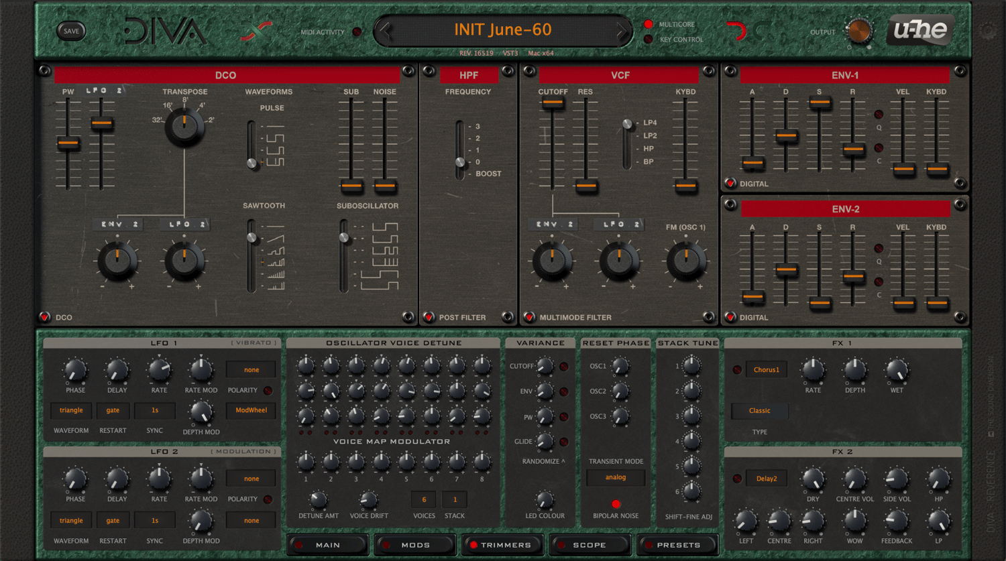Open the LFO 2 SYNC 1s dropdown

tap(155, 520)
